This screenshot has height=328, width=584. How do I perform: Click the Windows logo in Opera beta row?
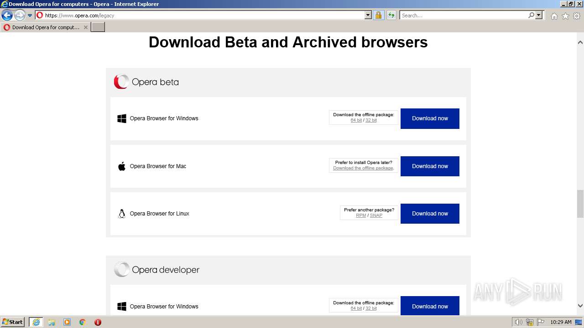[x=122, y=118]
